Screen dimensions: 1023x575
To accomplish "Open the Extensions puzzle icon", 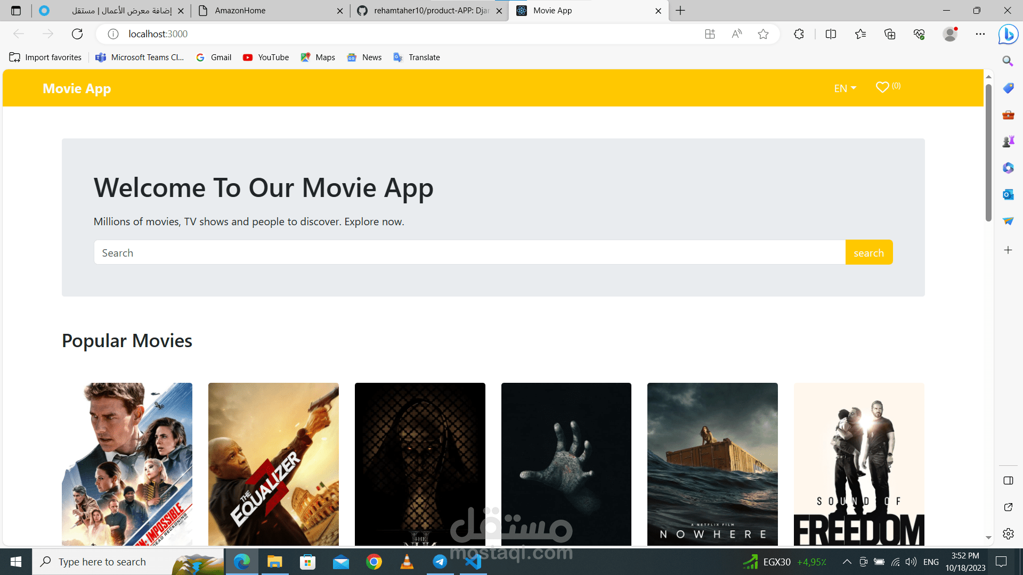I will tap(799, 34).
